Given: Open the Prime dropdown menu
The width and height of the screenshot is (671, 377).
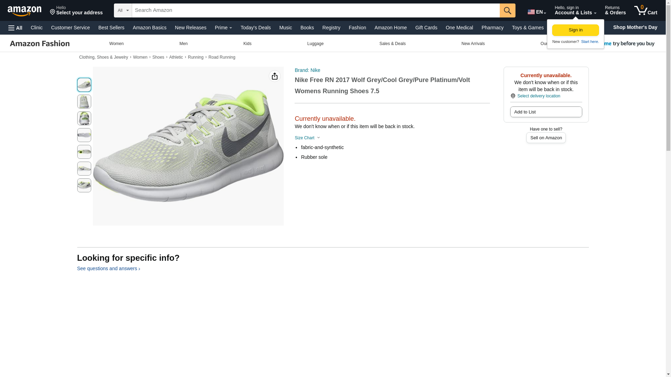Looking at the screenshot, I should click(x=223, y=28).
